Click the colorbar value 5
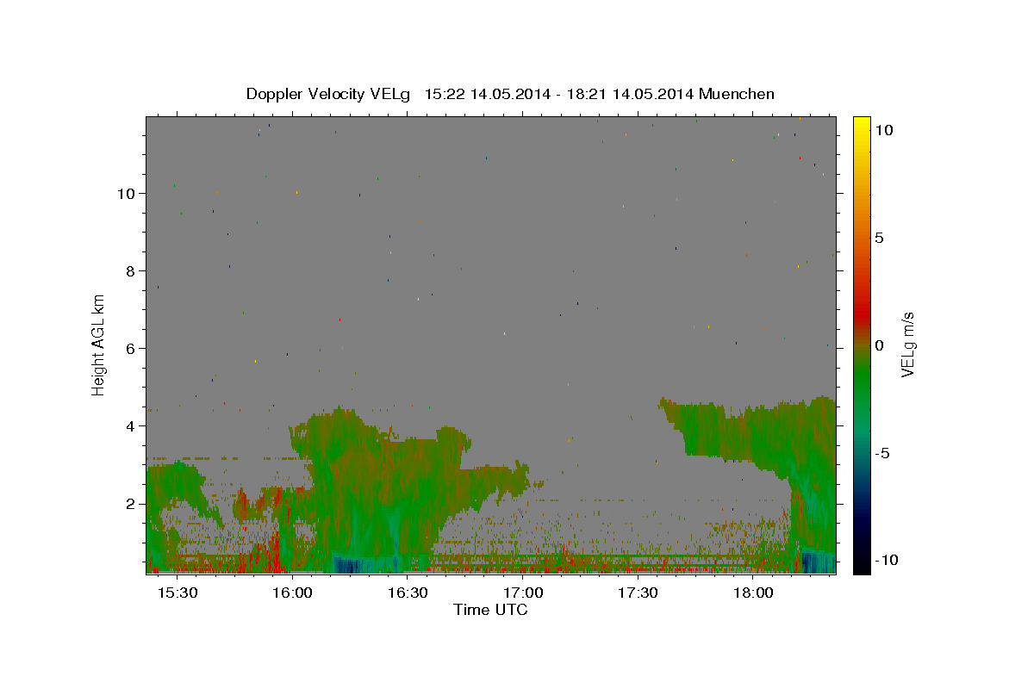The width and height of the screenshot is (1034, 689). (x=879, y=238)
